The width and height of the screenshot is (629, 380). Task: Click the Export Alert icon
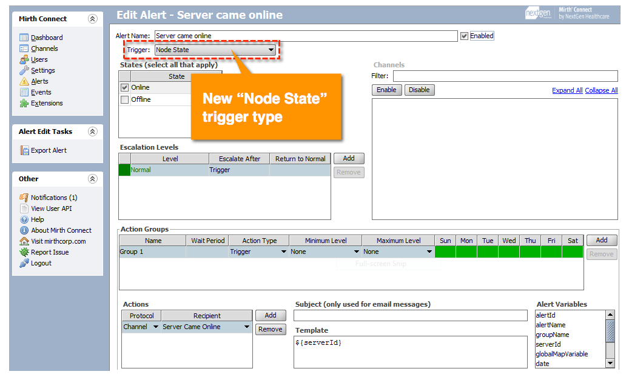click(x=24, y=150)
